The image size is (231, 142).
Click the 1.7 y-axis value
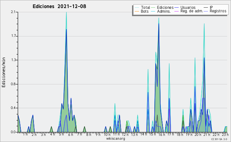13,36
